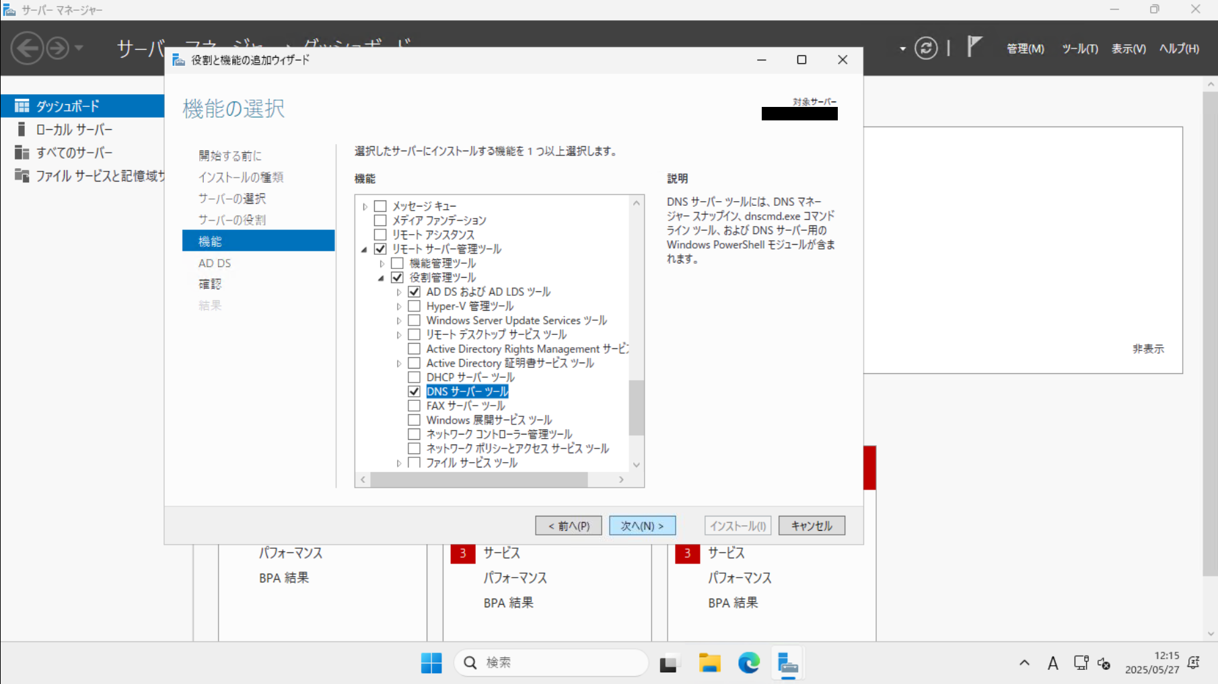Click the Server Manager back navigation arrow
The height and width of the screenshot is (684, 1218).
pos(27,48)
